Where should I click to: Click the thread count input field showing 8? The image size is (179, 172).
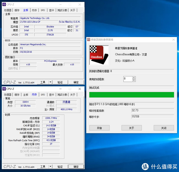click(128, 79)
